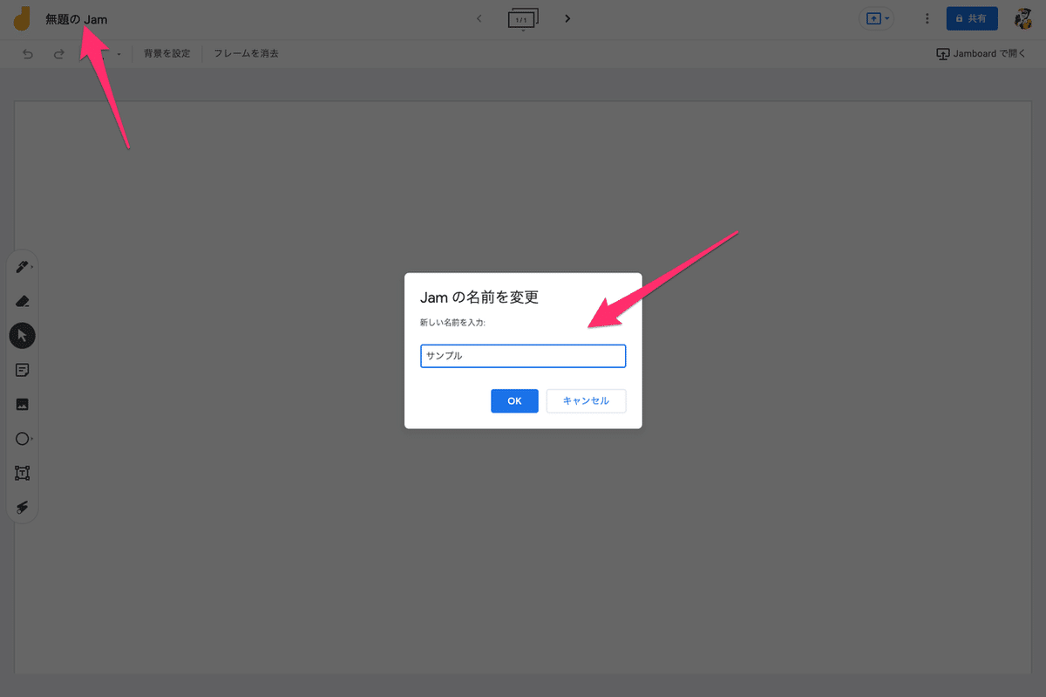Open the Add image tool
Viewport: 1046px width, 697px height.
(x=23, y=404)
